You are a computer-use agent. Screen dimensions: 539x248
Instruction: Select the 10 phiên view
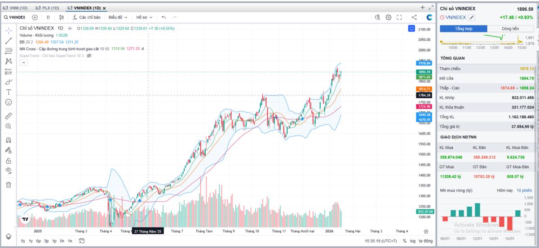point(524,190)
